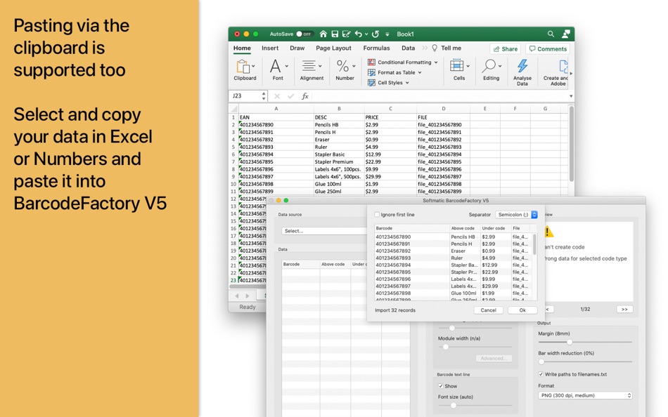Click the Editing magnifier icon in ribbon

489,66
